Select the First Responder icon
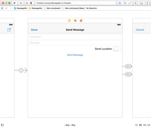Viewport: 151px width, 127px height. pyautogui.click(x=75, y=21)
